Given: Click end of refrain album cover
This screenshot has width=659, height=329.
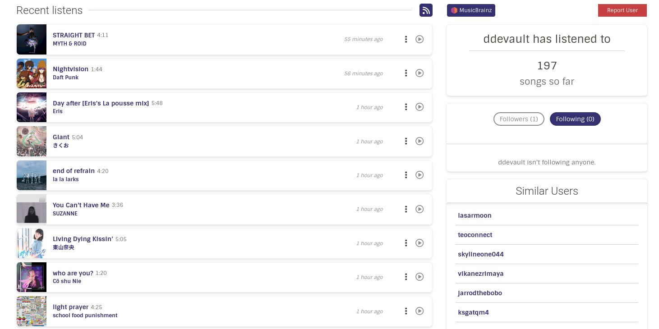Looking at the screenshot, I should (x=32, y=175).
